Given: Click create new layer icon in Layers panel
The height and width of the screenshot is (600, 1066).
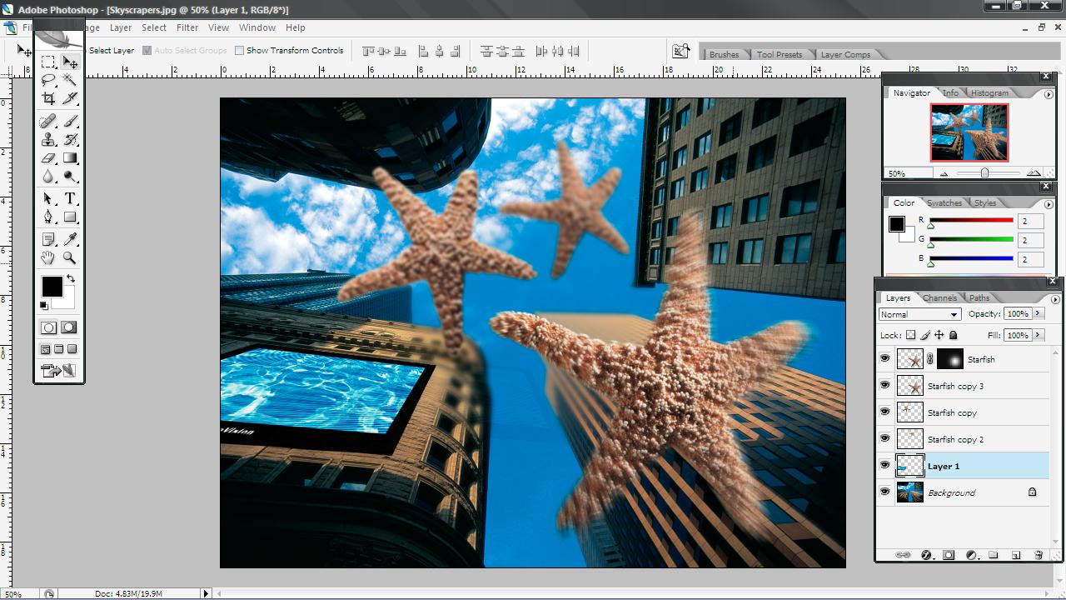Looking at the screenshot, I should [1016, 555].
